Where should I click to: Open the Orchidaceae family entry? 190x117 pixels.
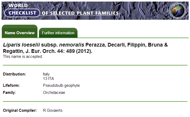coord(54,93)
